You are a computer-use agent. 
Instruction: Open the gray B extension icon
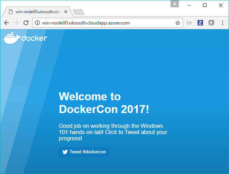click(x=189, y=23)
